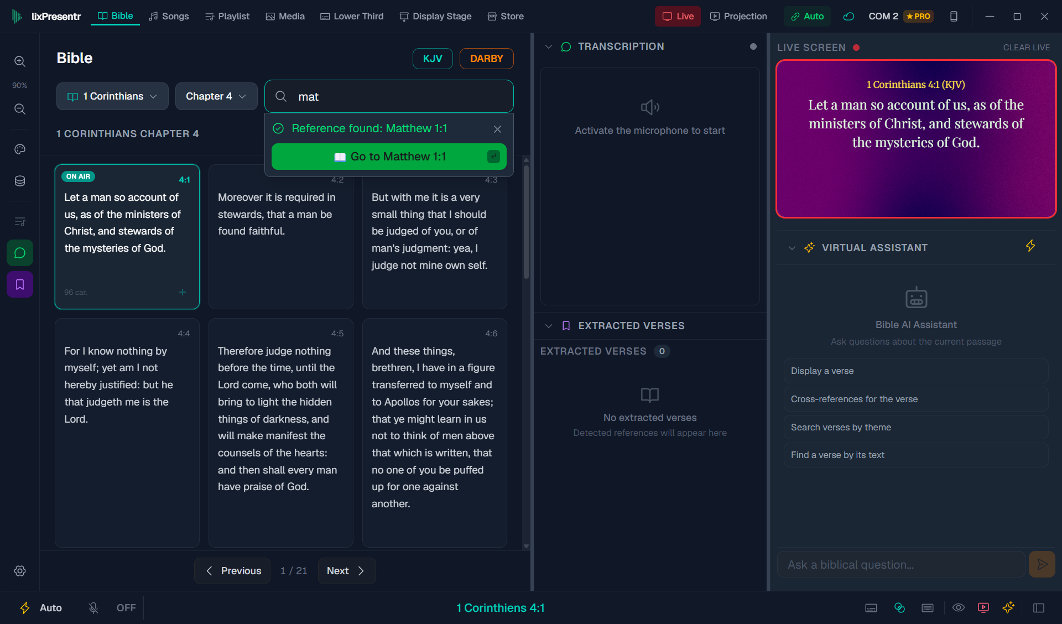Select the purple bookmark sidebar icon
Image resolution: width=1062 pixels, height=624 pixels.
[x=20, y=284]
